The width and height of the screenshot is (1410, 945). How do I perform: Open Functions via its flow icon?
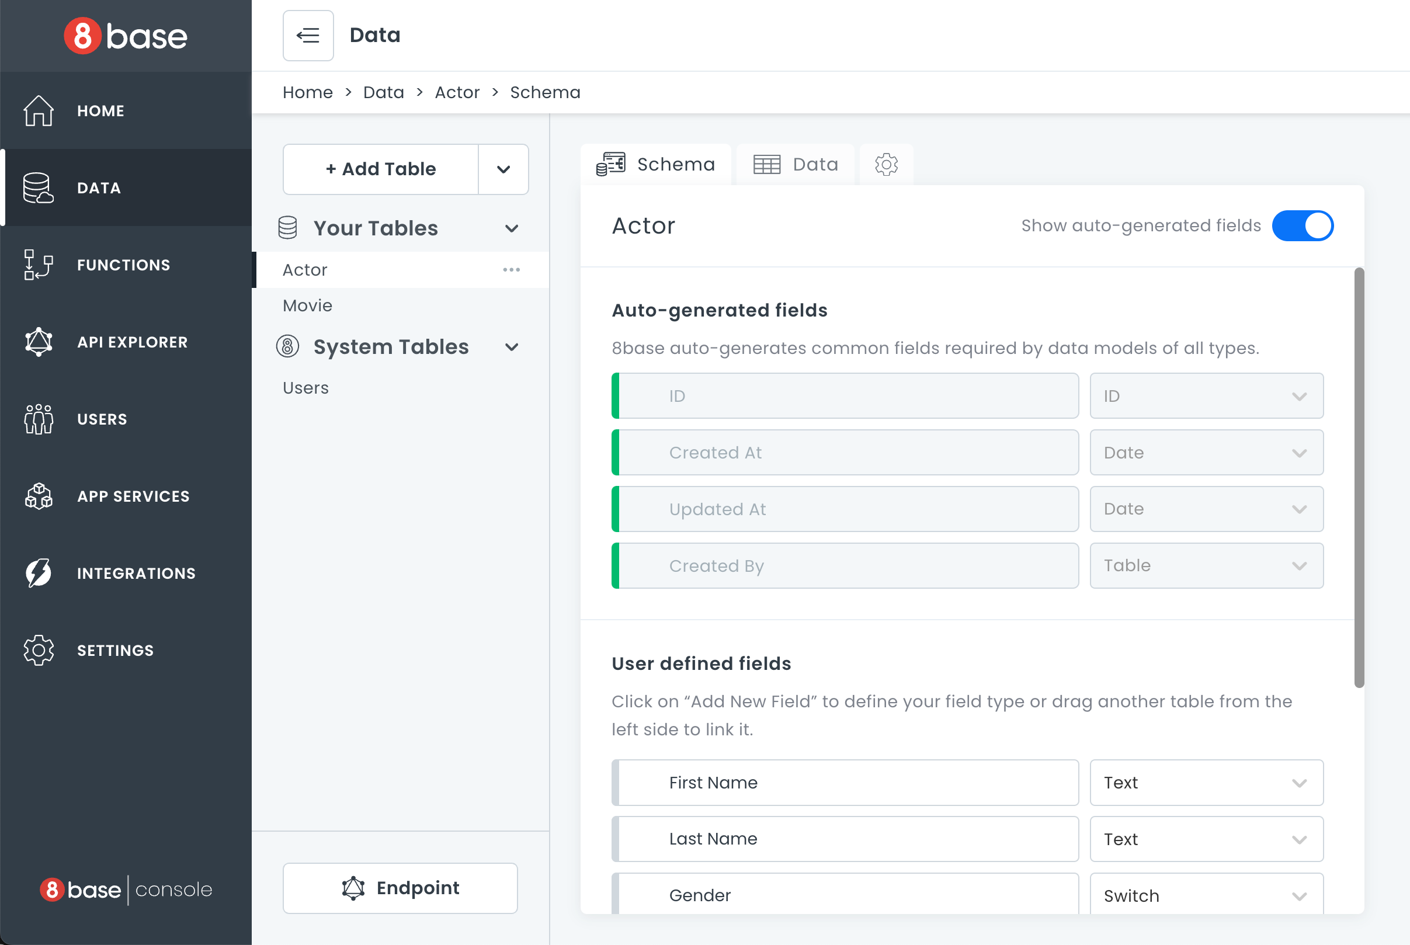39,265
